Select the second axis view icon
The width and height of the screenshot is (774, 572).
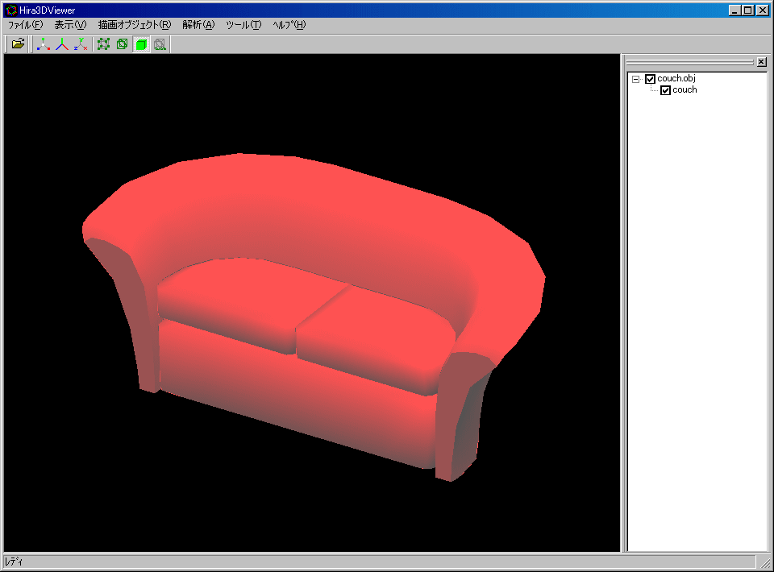[62, 44]
